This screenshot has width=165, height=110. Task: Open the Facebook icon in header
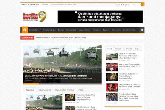tap(122, 5)
